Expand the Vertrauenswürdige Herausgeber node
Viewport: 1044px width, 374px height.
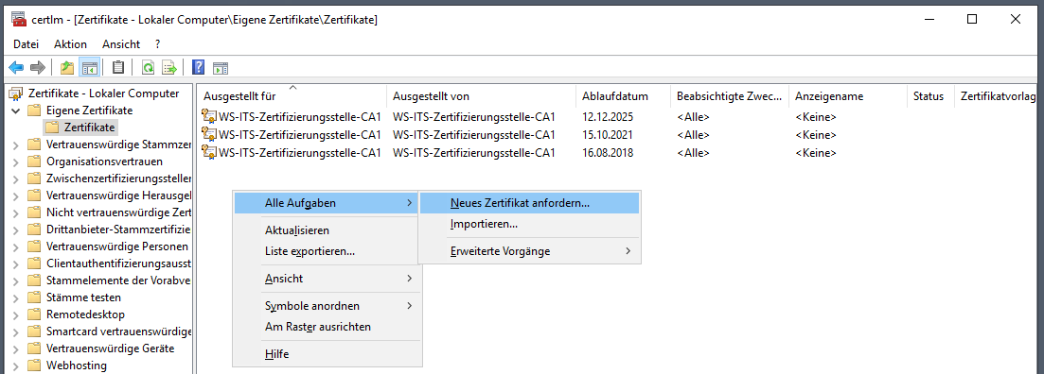(16, 195)
